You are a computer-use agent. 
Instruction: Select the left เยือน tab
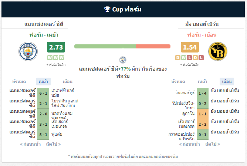68,81
